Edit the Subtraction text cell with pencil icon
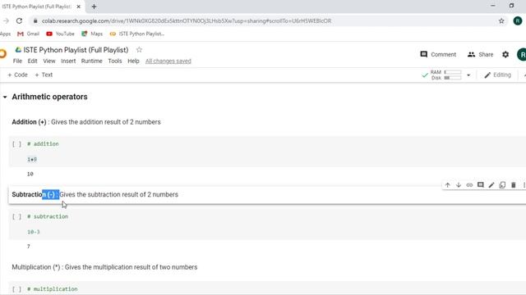 click(491, 185)
